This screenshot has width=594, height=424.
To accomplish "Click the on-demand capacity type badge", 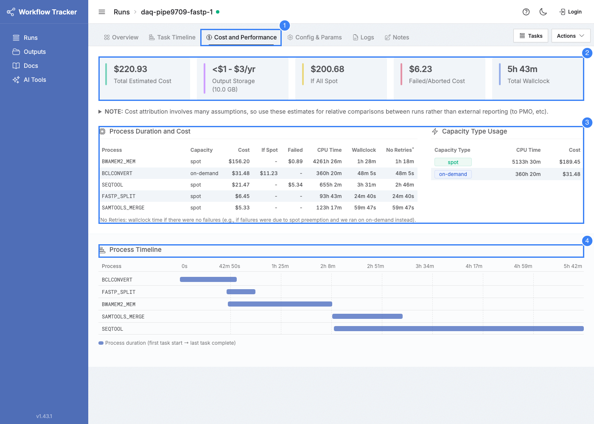I will 453,174.
